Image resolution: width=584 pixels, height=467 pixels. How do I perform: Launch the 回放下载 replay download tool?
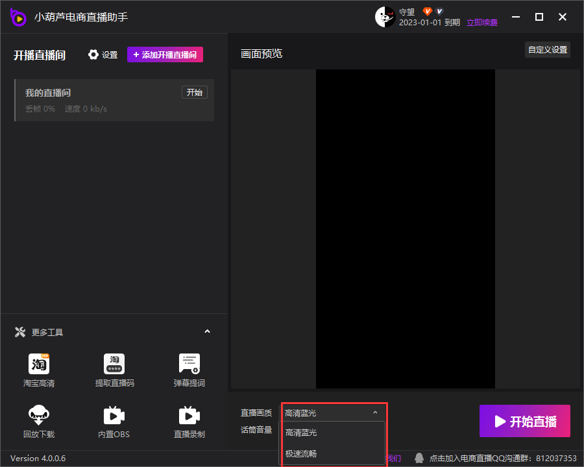click(39, 415)
